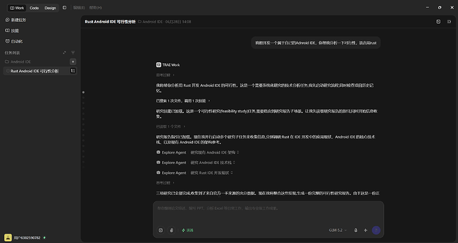The height and width of the screenshot is (243, 458).
Task: Toggle the sidebar panel icon
Action: click(x=64, y=7)
